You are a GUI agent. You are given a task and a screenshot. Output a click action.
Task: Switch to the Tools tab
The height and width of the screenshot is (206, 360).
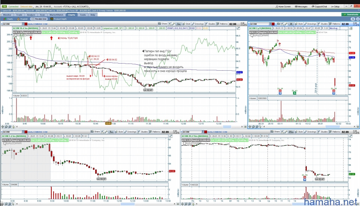point(82,15)
